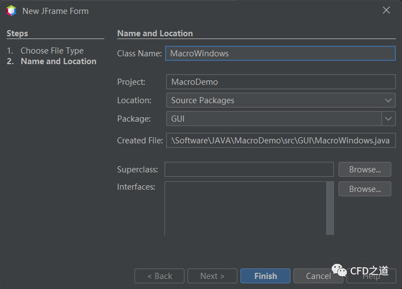
Task: Click inside the Package text showing GUI
Action: coord(273,119)
